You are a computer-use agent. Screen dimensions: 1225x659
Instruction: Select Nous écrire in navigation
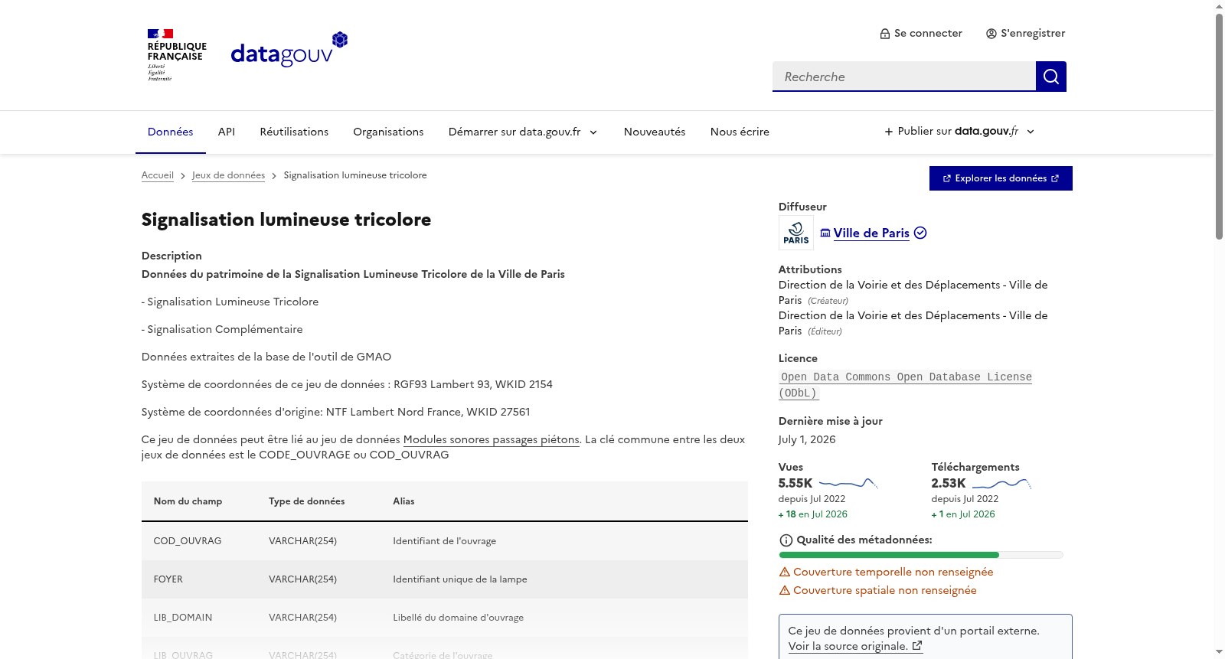click(x=740, y=132)
